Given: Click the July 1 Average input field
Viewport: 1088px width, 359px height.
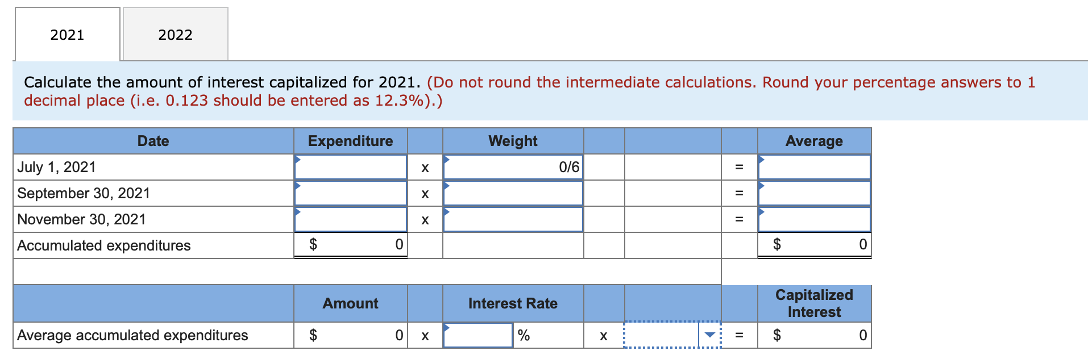Looking at the screenshot, I should click(813, 167).
